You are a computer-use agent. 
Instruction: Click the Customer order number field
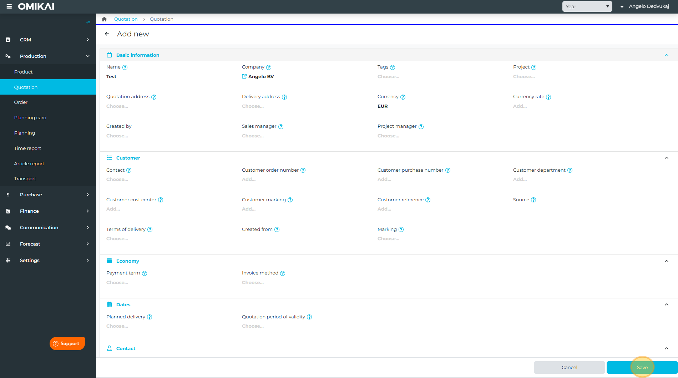[249, 180]
